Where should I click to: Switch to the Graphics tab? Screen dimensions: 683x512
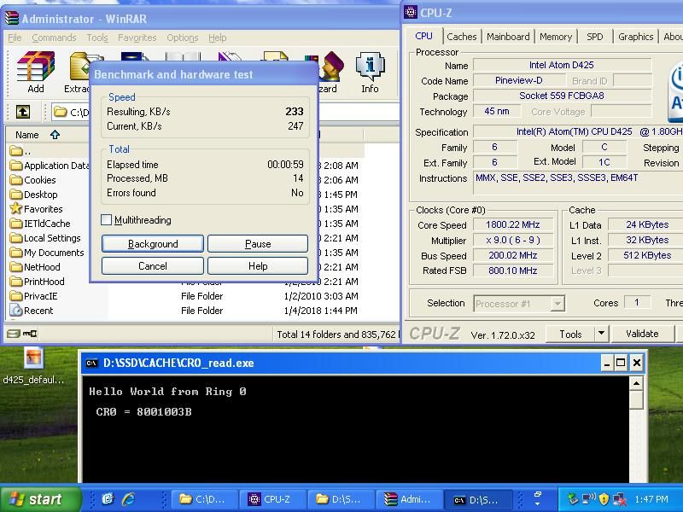(x=636, y=37)
